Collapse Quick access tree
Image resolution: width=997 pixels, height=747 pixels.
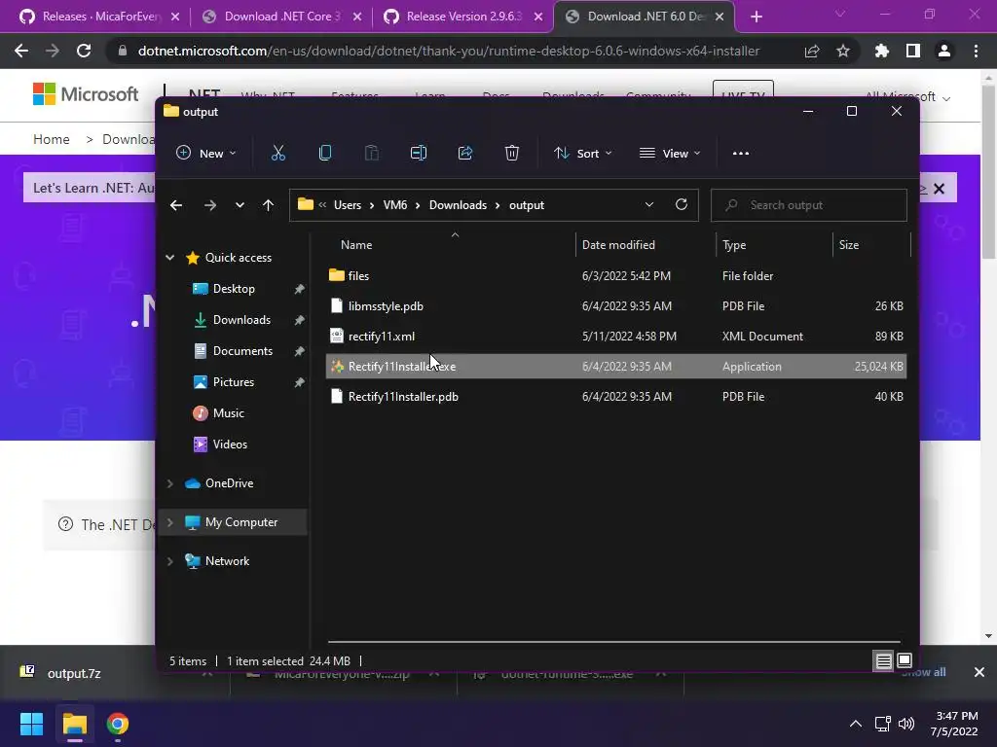pyautogui.click(x=169, y=257)
